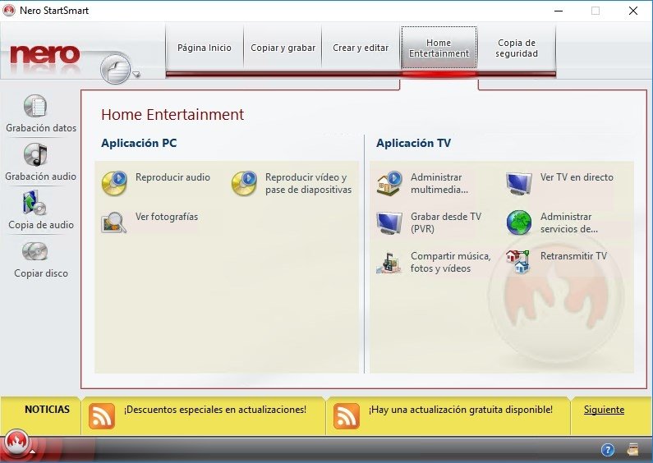The width and height of the screenshot is (653, 463).
Task: Click the Retransmitir TV label
Action: (x=573, y=256)
